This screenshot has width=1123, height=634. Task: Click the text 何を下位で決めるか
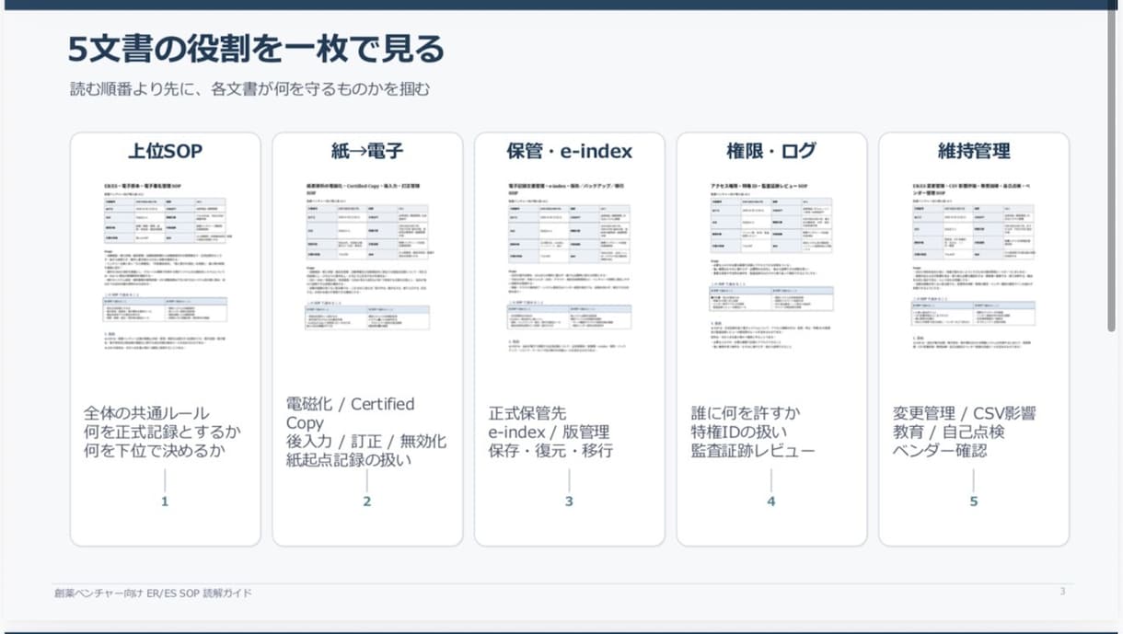[x=154, y=451]
